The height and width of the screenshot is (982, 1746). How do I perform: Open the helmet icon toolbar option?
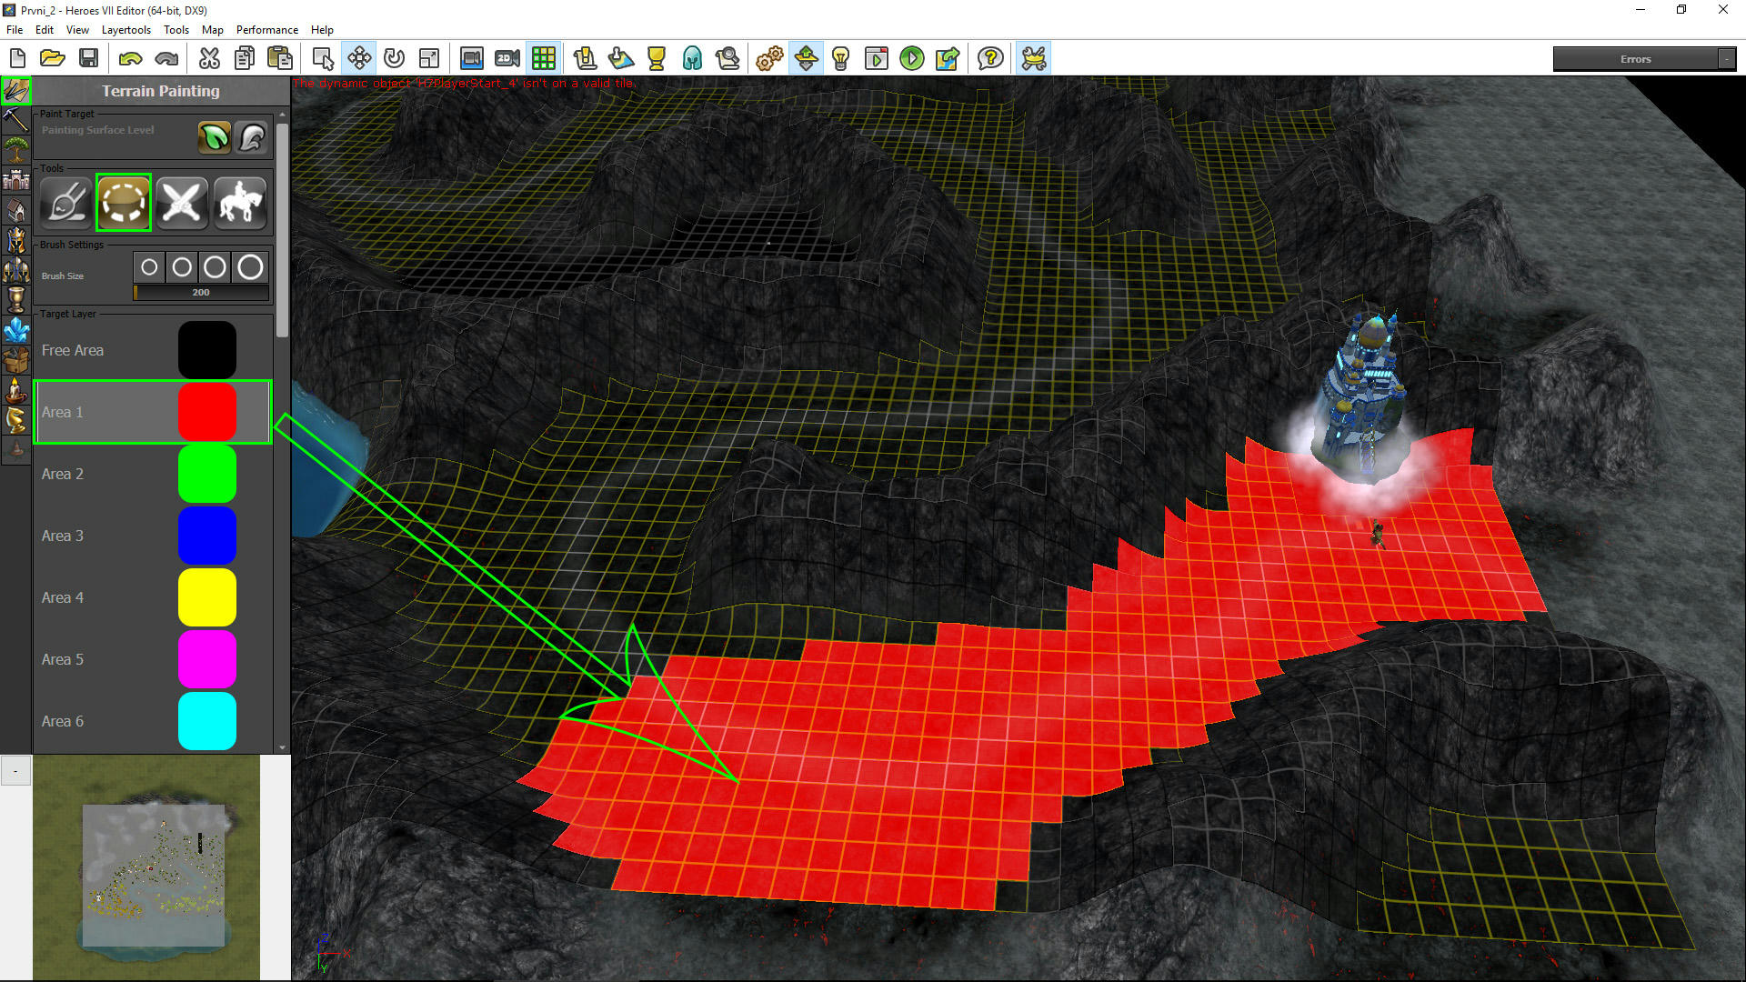click(x=692, y=58)
